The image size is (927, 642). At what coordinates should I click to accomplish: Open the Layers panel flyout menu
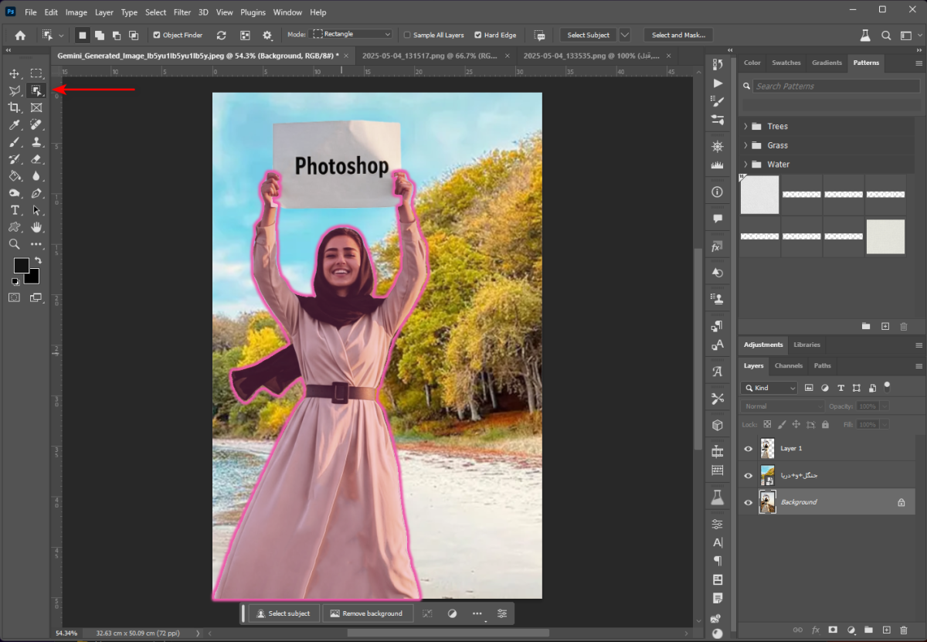(919, 365)
